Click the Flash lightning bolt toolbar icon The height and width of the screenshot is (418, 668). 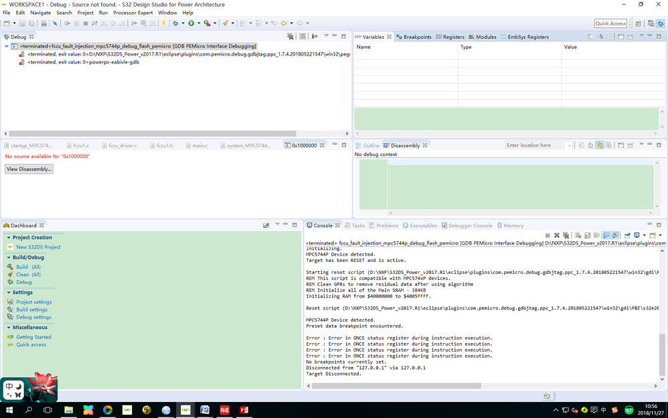click(x=163, y=23)
